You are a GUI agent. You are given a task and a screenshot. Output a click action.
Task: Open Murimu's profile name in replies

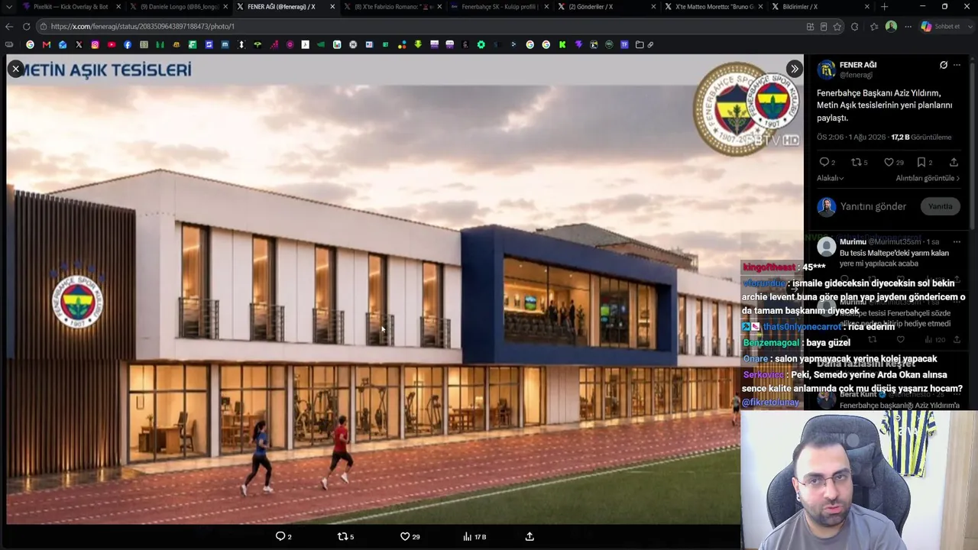click(853, 241)
